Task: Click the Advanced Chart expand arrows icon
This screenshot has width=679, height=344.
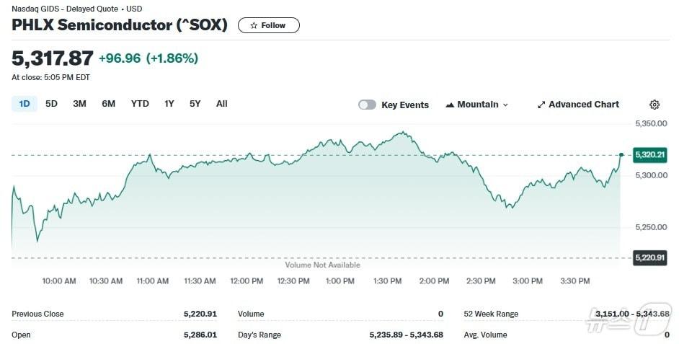Action: click(541, 105)
